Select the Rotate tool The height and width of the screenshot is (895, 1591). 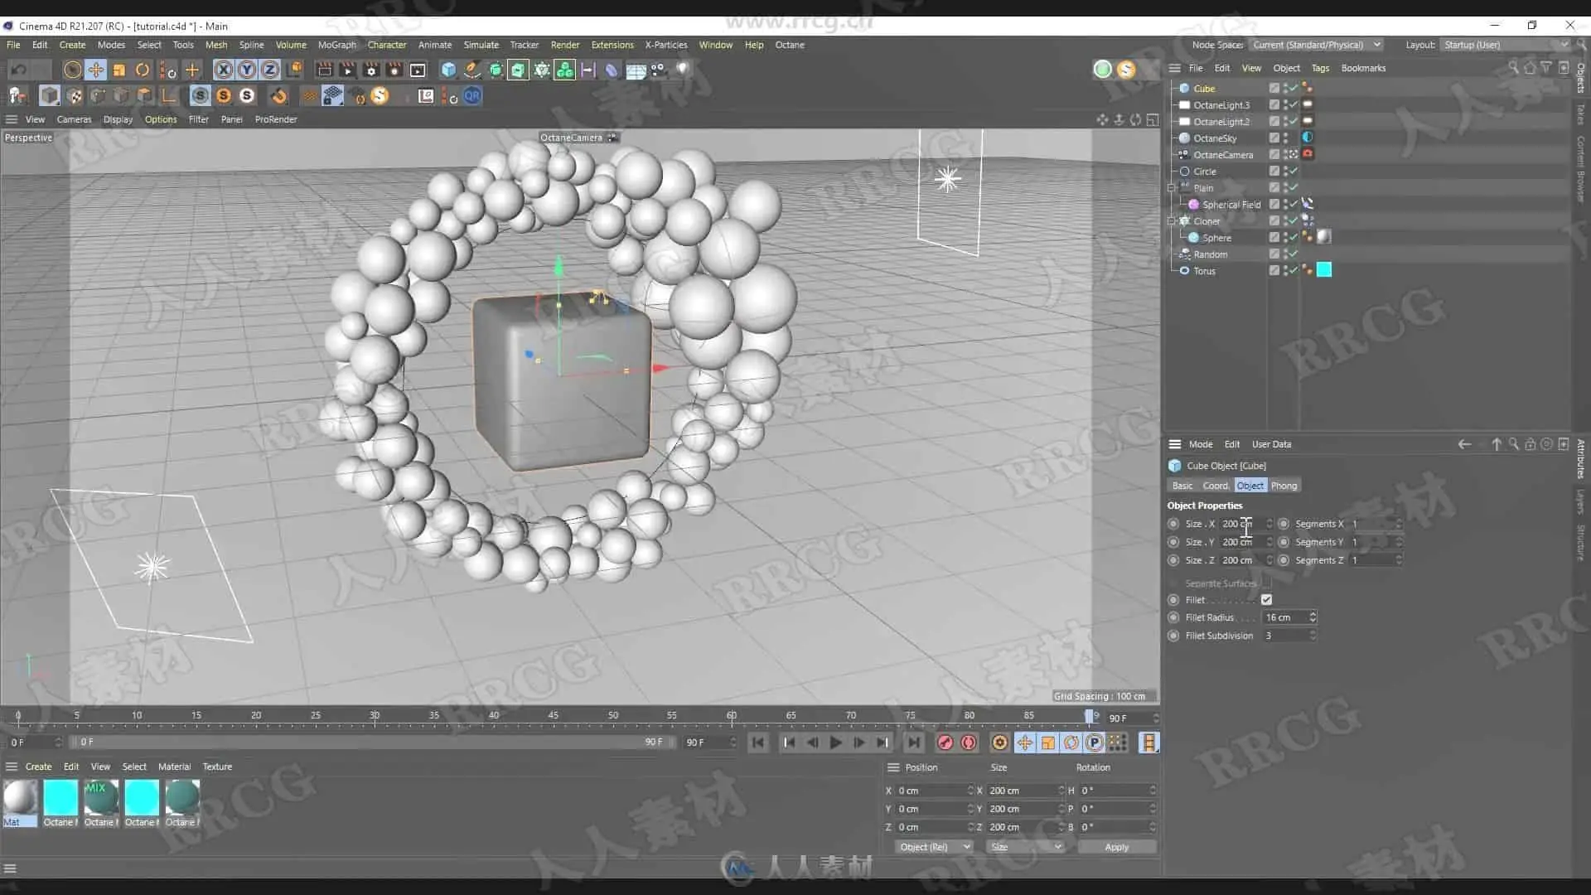click(x=143, y=70)
